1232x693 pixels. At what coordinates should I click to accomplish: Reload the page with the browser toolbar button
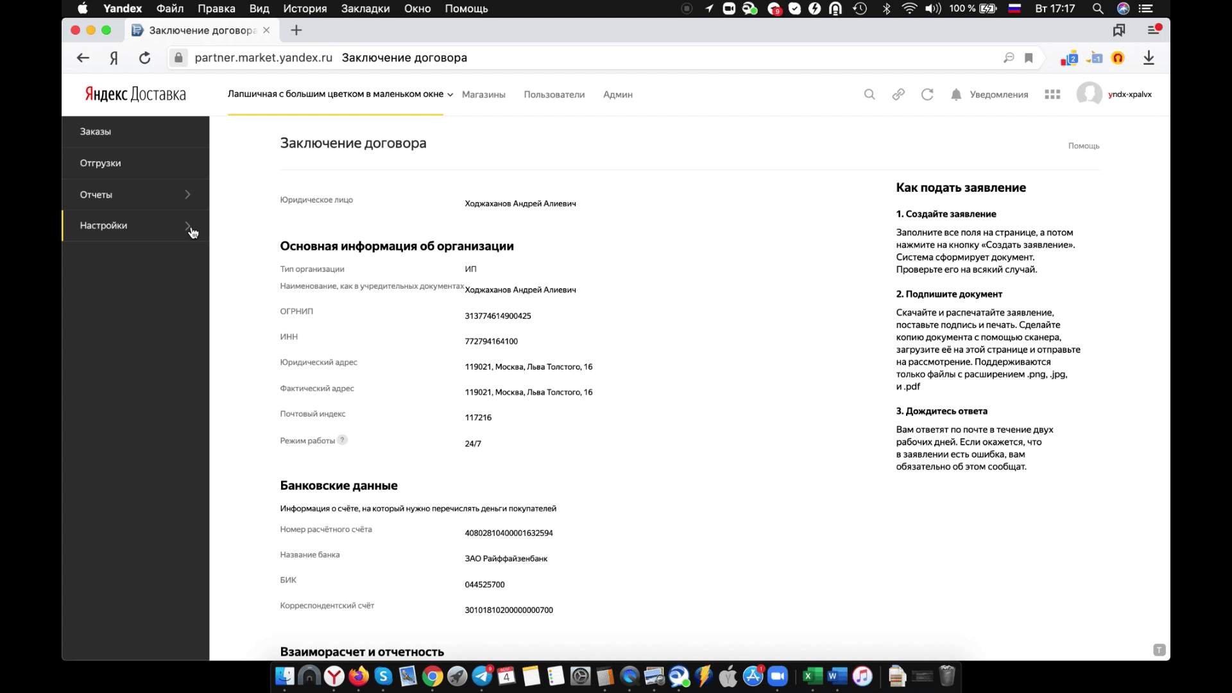point(145,58)
